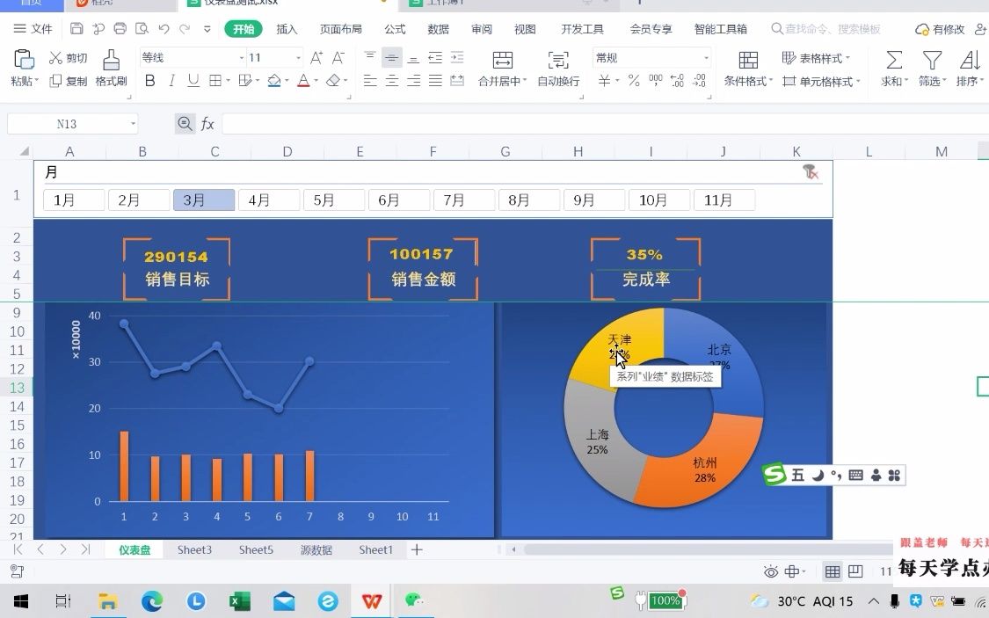Image resolution: width=989 pixels, height=618 pixels.
Task: Open the File (文件) menu
Action: point(33,29)
